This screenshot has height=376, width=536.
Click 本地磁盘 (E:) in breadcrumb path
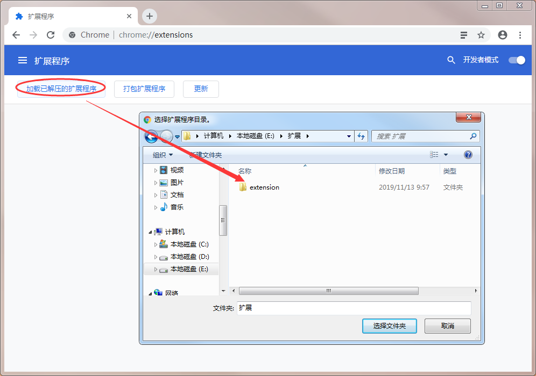click(x=255, y=136)
